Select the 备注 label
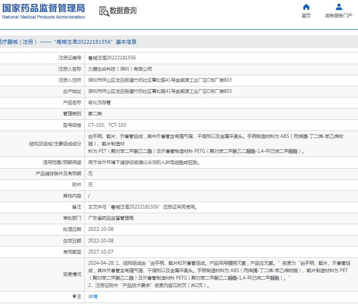This screenshot has height=306, width=358. click(x=77, y=207)
